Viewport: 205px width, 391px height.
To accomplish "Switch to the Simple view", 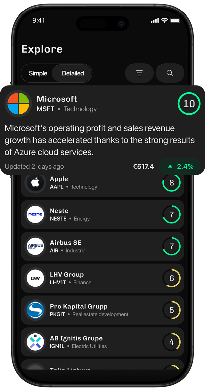I will pyautogui.click(x=38, y=73).
